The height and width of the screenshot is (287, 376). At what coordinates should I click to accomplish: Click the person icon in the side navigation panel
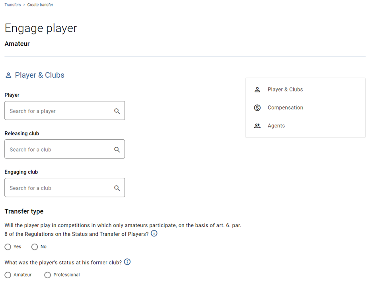257,90
